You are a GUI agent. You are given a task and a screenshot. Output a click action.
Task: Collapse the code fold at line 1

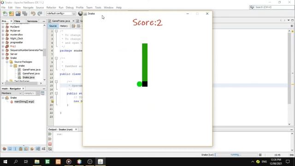coord(56,31)
